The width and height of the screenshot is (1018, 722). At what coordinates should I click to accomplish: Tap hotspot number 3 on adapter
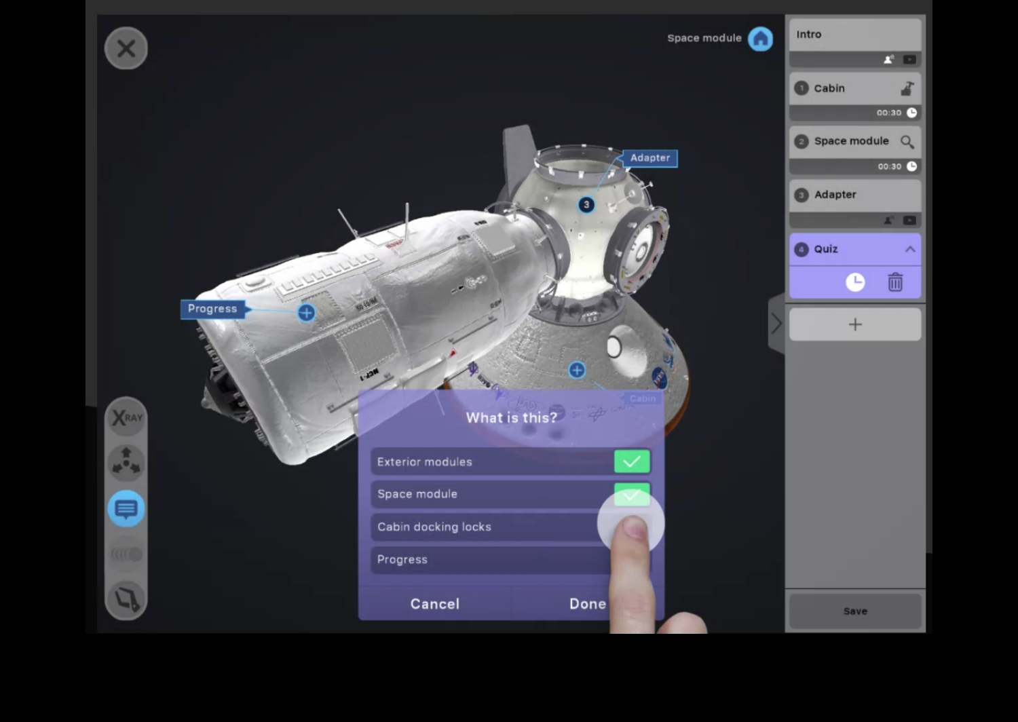click(586, 204)
